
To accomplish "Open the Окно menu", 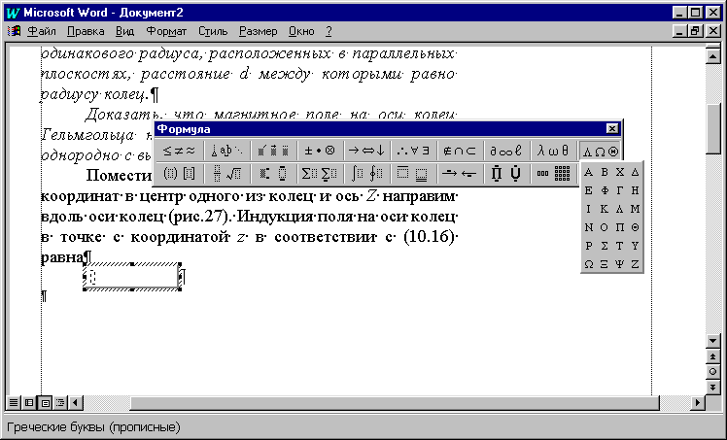I will [x=301, y=31].
